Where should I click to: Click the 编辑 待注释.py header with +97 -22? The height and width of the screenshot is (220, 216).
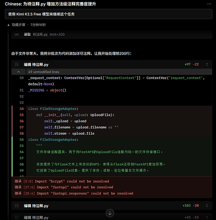tap(112, 64)
